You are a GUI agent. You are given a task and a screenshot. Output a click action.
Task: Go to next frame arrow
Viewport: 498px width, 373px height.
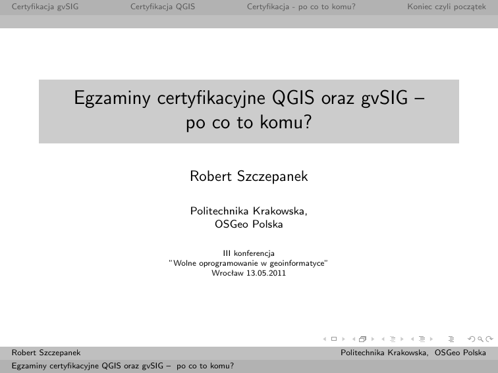373,339
